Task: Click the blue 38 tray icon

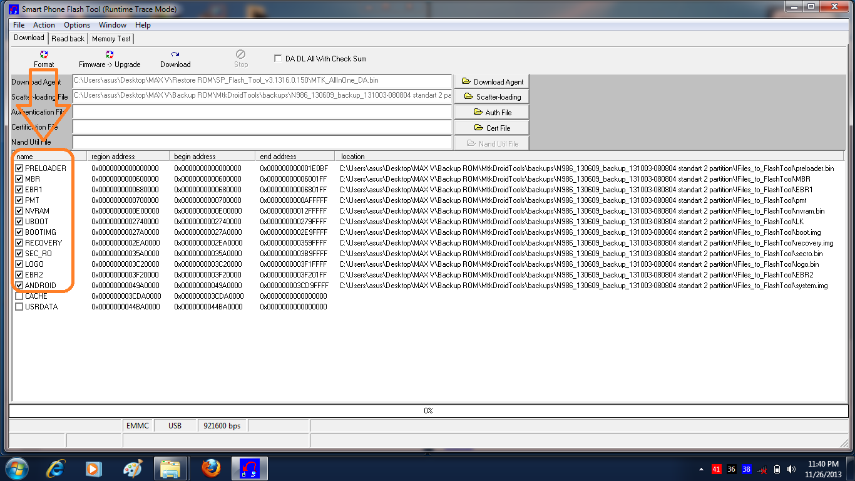Action: 747,469
